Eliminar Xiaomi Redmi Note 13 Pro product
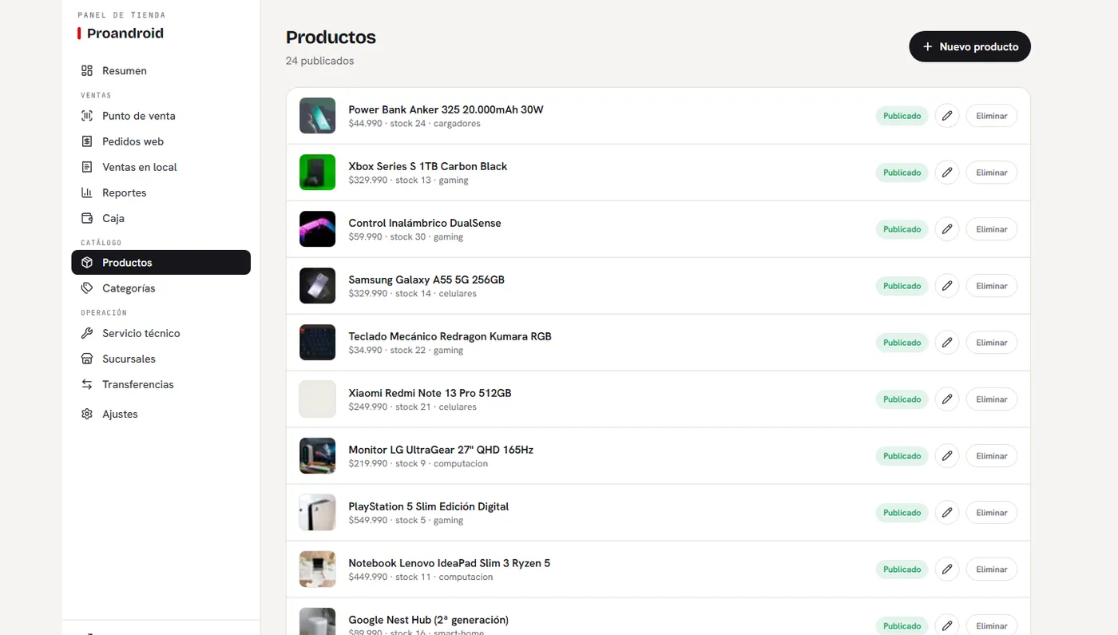 tap(992, 399)
